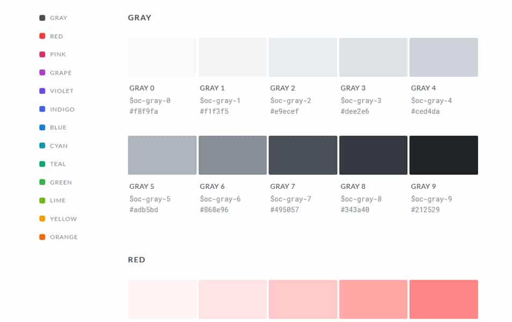Select the ORANGE color icon
512x322 pixels.
coord(42,237)
